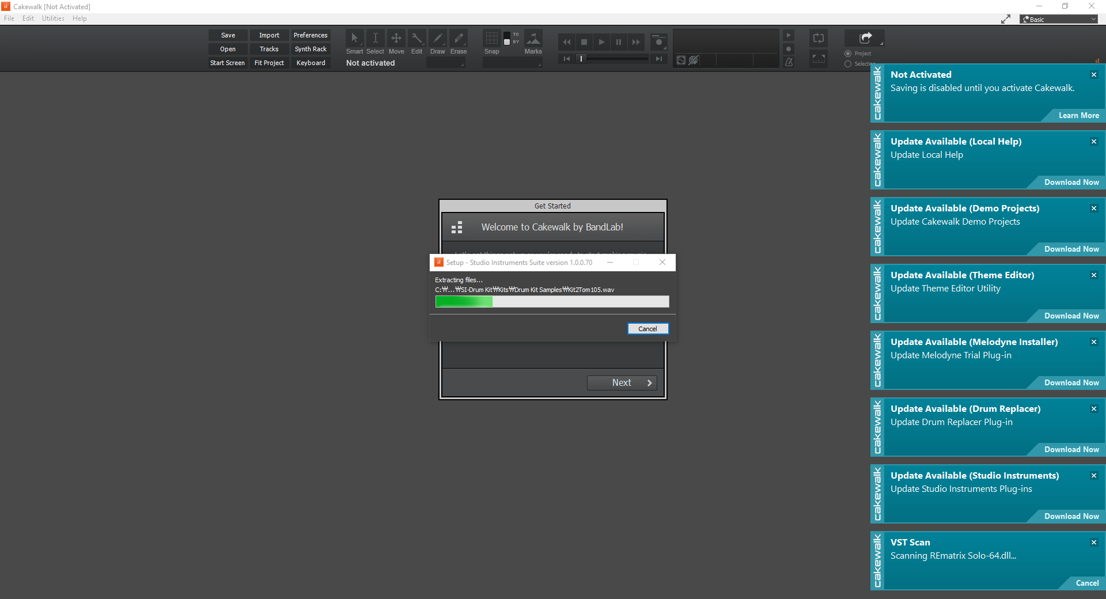Select the Erase tool
The image size is (1106, 599).
(459, 39)
